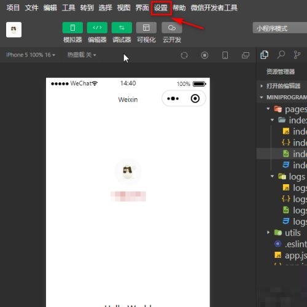Open the 微信开发者工具 menu
This screenshot has height=307, width=307.
[x=214, y=8]
